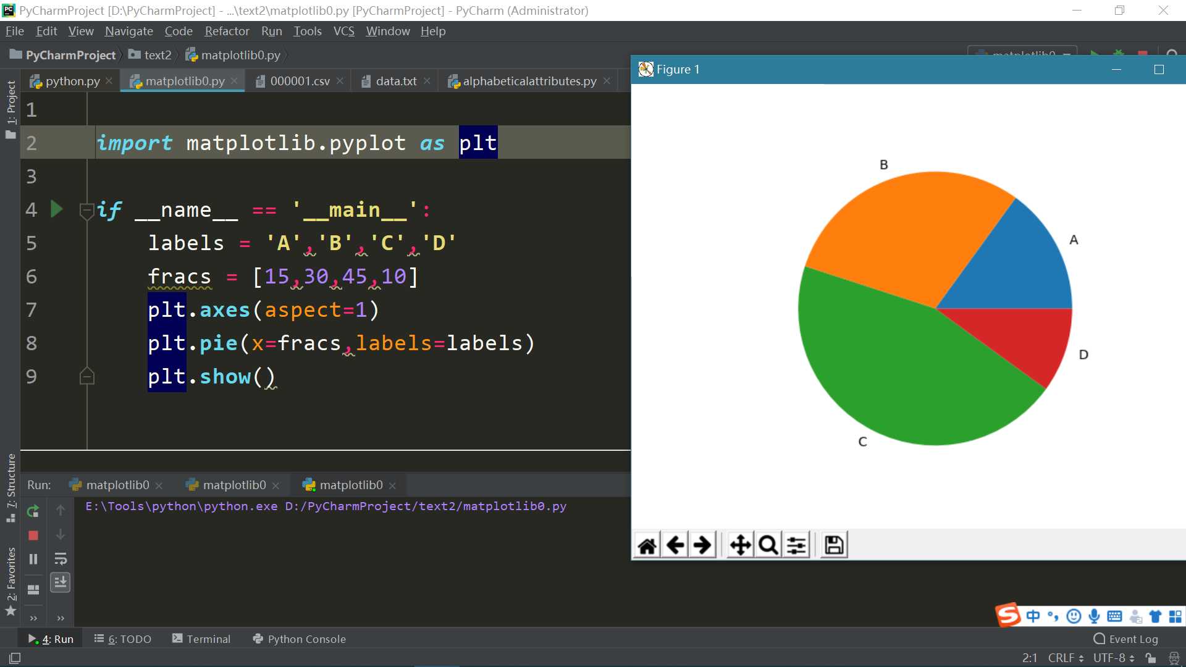This screenshot has height=667, width=1186.
Task: Toggle soft-wrap in Run console
Action: click(x=61, y=559)
